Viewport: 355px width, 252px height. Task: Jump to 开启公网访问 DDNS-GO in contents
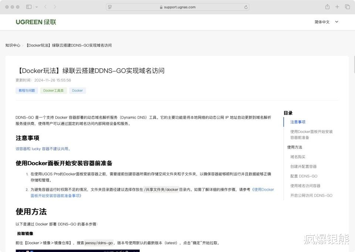(x=311, y=195)
